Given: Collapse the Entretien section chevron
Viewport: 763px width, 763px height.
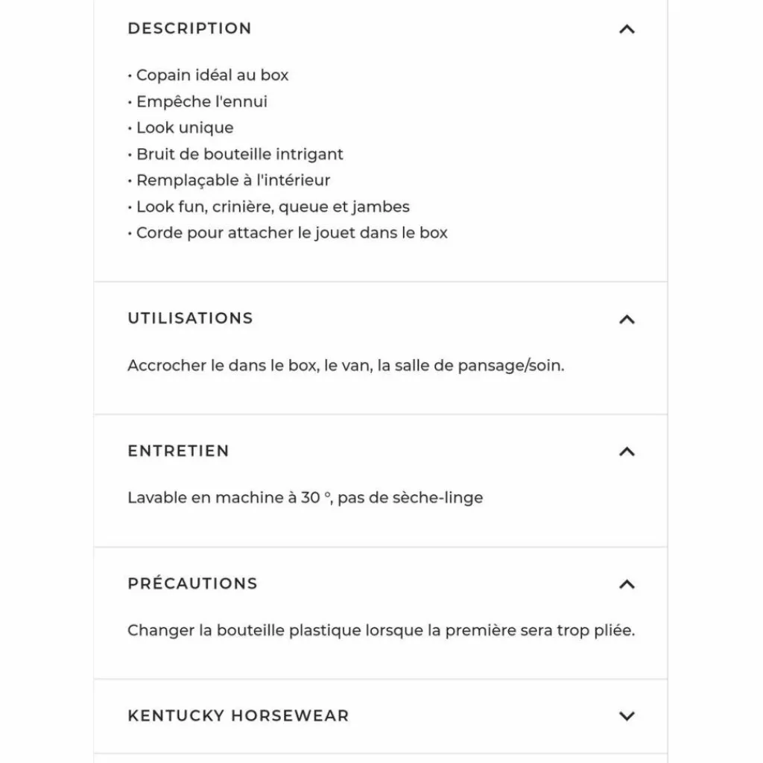Looking at the screenshot, I should 627,452.
